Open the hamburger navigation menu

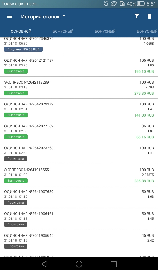coord(9,16)
